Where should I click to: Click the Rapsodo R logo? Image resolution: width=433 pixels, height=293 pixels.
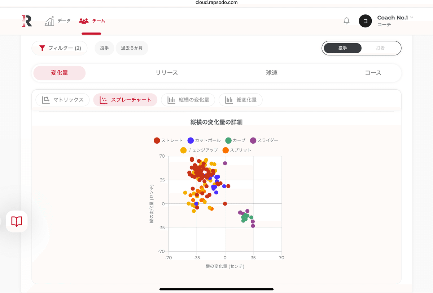click(27, 21)
